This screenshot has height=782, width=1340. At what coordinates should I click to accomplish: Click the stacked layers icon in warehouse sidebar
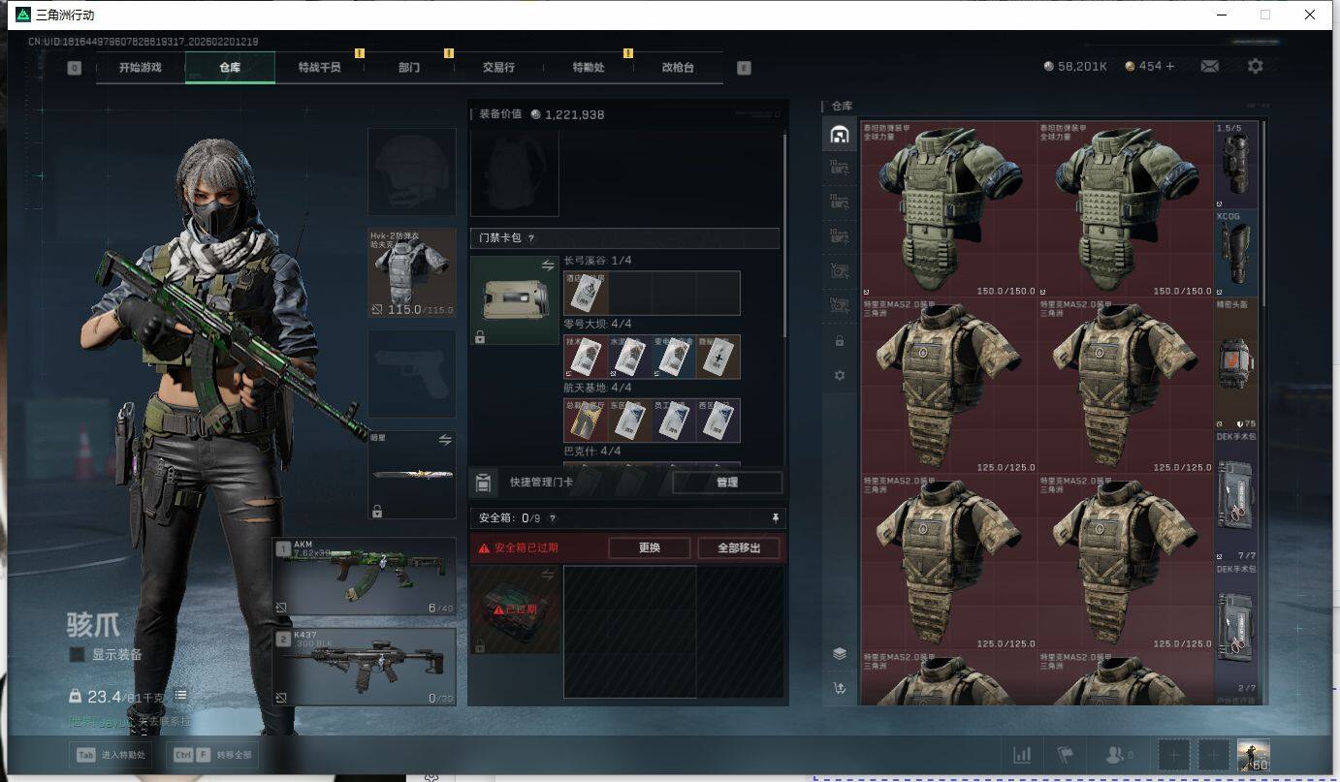839,653
